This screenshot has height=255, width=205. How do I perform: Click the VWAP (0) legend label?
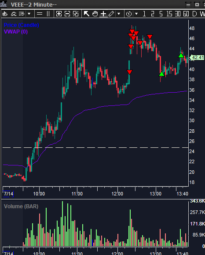(x=16, y=32)
